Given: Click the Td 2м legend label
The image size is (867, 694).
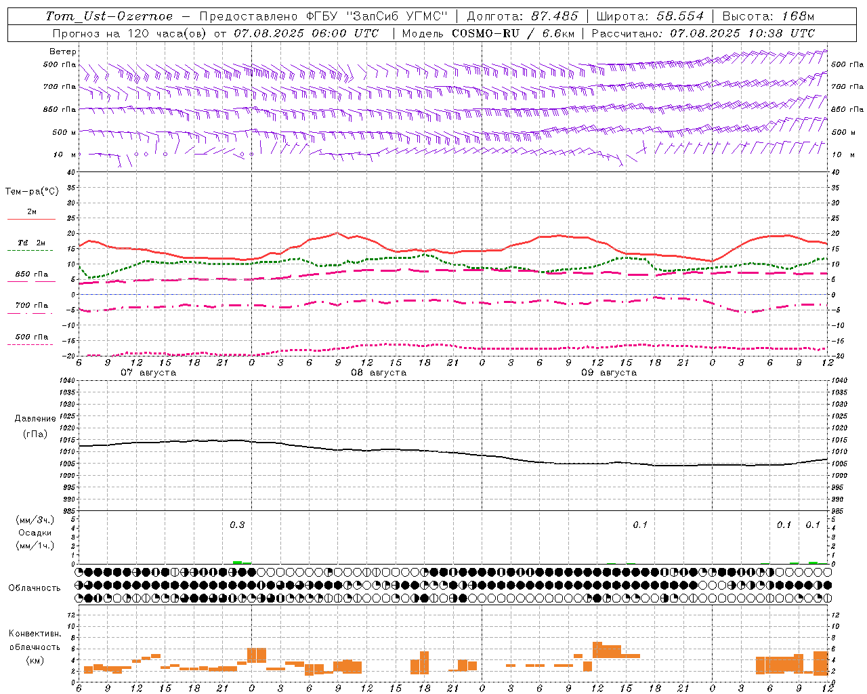Looking at the screenshot, I should (32, 243).
